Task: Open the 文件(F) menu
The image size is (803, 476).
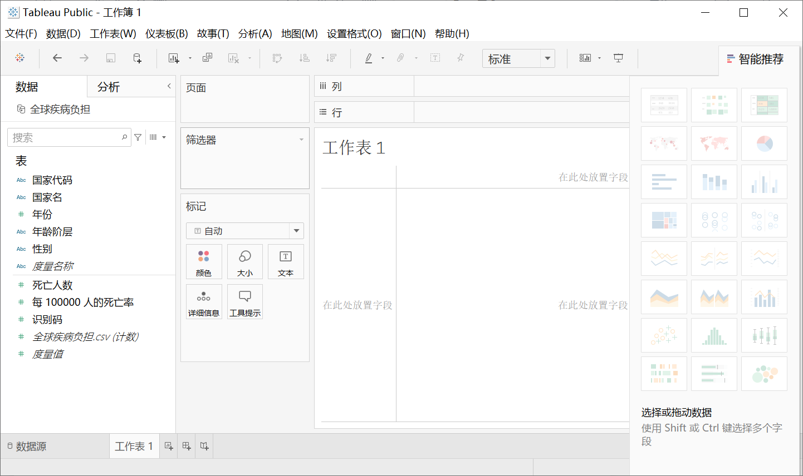Action: coord(21,34)
